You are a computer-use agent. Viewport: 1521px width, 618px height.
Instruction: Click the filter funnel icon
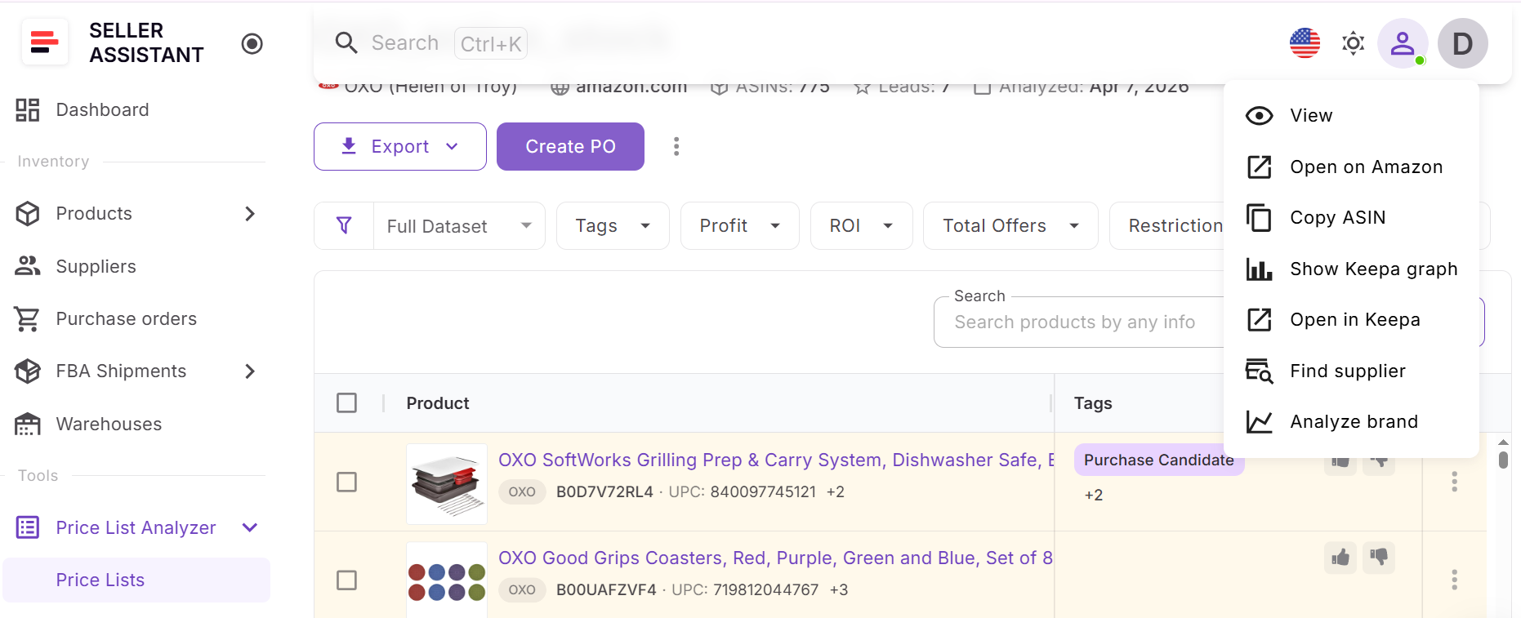click(x=345, y=225)
